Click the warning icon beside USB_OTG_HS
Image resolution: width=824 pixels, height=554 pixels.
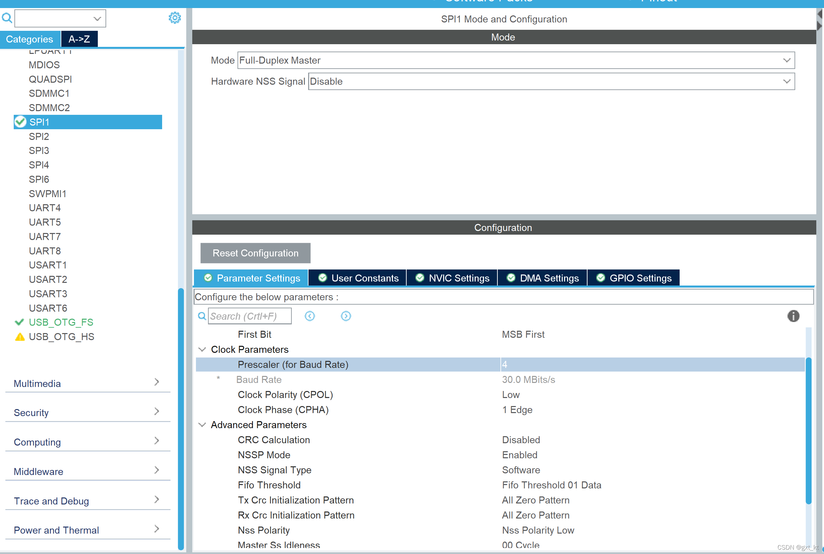[x=20, y=337]
